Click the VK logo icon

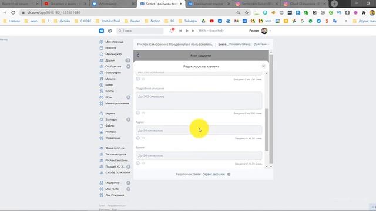[102, 31]
